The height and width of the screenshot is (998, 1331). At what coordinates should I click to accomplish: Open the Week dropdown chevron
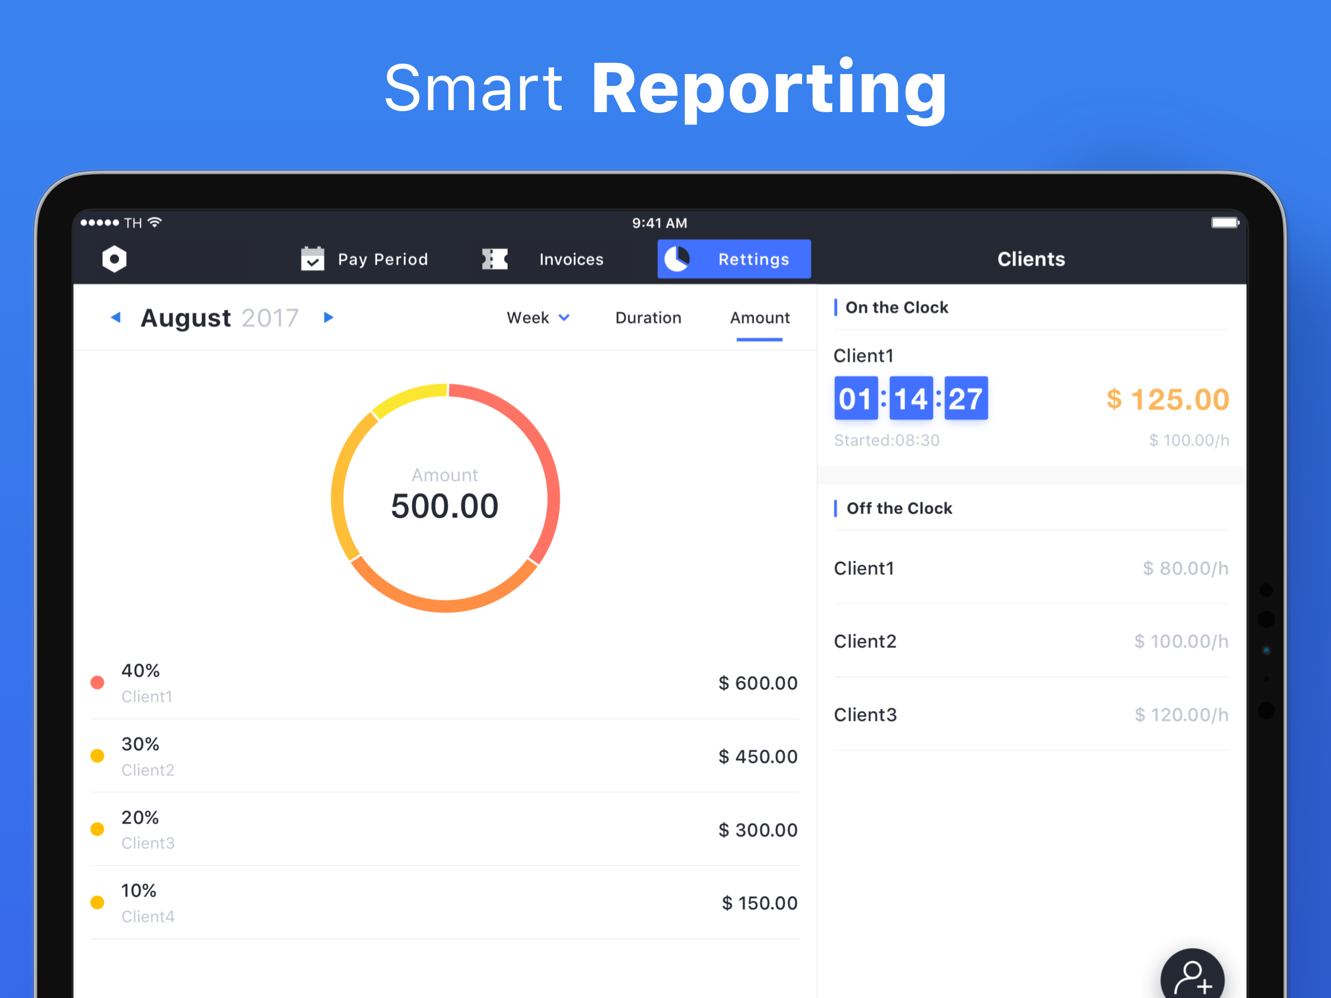pyautogui.click(x=564, y=318)
